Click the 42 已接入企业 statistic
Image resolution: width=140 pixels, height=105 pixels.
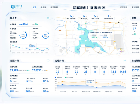(95, 17)
